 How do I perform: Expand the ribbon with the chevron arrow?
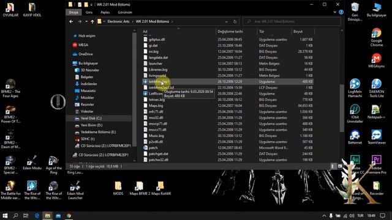coord(335,12)
